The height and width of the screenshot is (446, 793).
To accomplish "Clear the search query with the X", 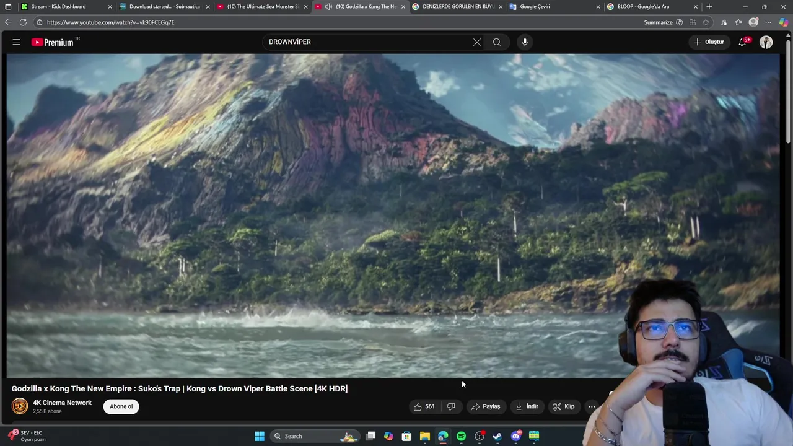I will (477, 42).
